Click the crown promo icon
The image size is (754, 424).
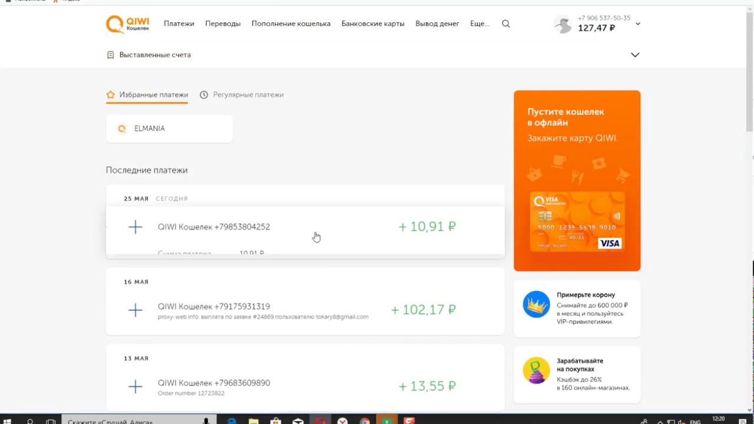click(x=536, y=304)
